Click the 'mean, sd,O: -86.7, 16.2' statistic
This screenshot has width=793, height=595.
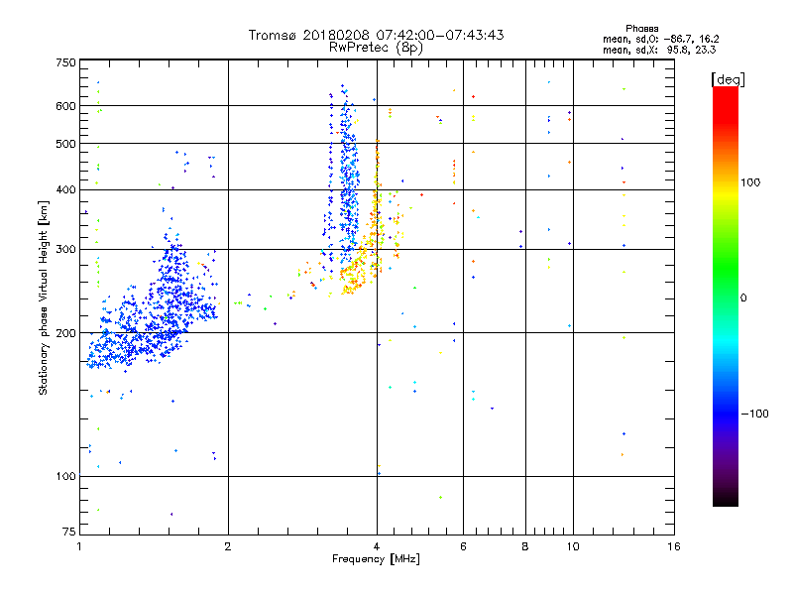[x=660, y=39]
